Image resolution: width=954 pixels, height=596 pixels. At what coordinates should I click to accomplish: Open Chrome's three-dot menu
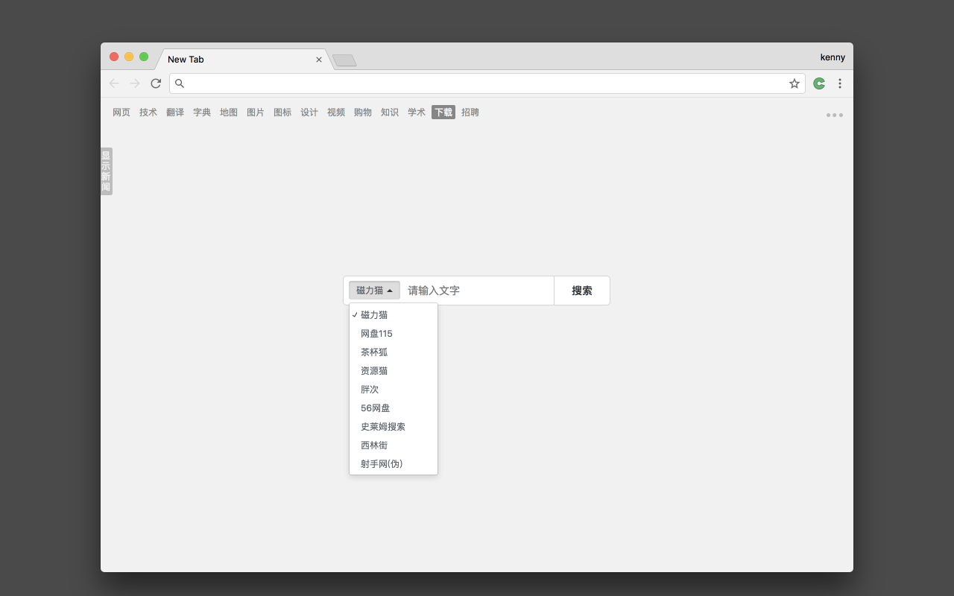point(840,83)
